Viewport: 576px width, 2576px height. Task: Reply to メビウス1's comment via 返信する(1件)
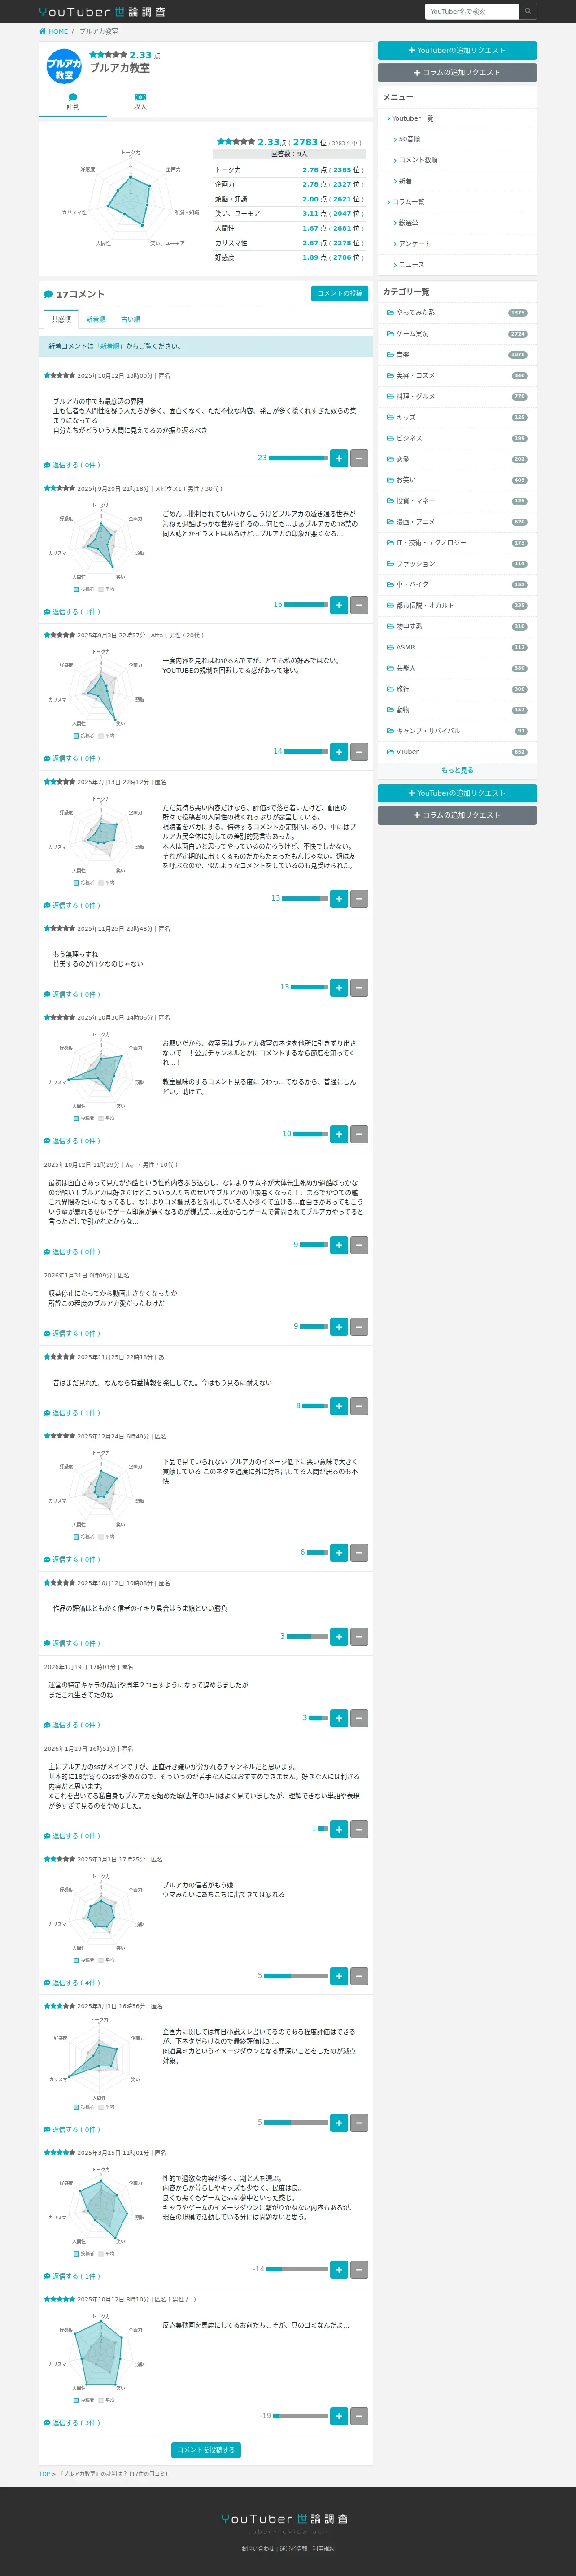[72, 612]
